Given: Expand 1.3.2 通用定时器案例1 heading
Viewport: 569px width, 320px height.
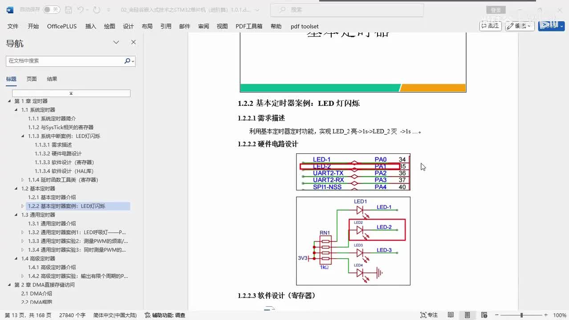Looking at the screenshot, I should (23, 232).
